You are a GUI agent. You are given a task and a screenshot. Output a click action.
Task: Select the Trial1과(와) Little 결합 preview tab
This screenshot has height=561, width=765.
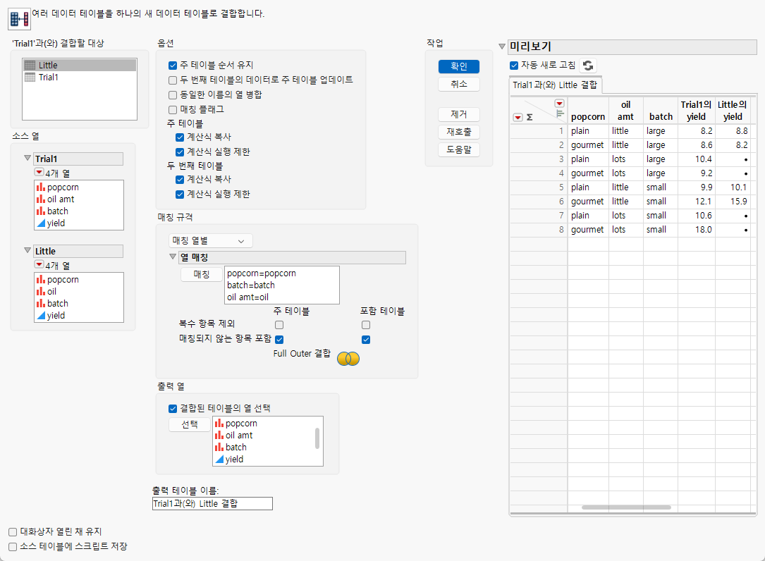pyautogui.click(x=555, y=85)
